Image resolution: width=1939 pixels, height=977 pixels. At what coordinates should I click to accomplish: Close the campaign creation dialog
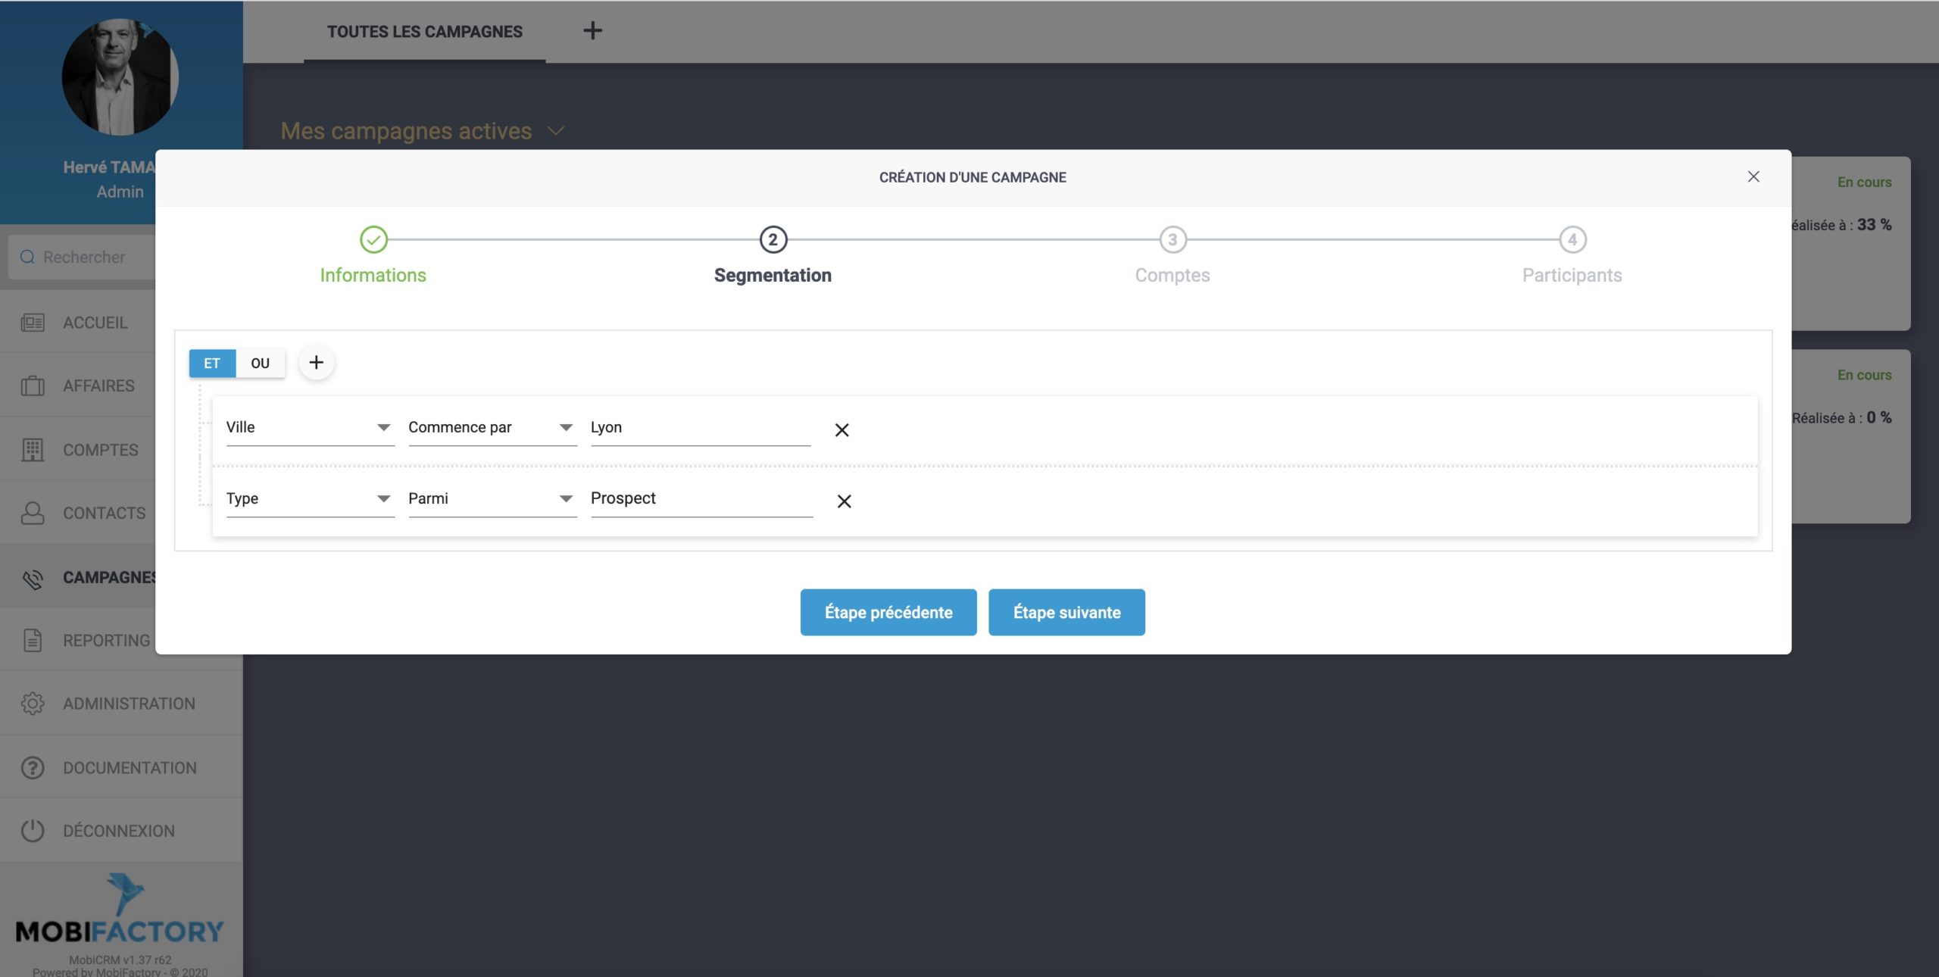click(1753, 176)
